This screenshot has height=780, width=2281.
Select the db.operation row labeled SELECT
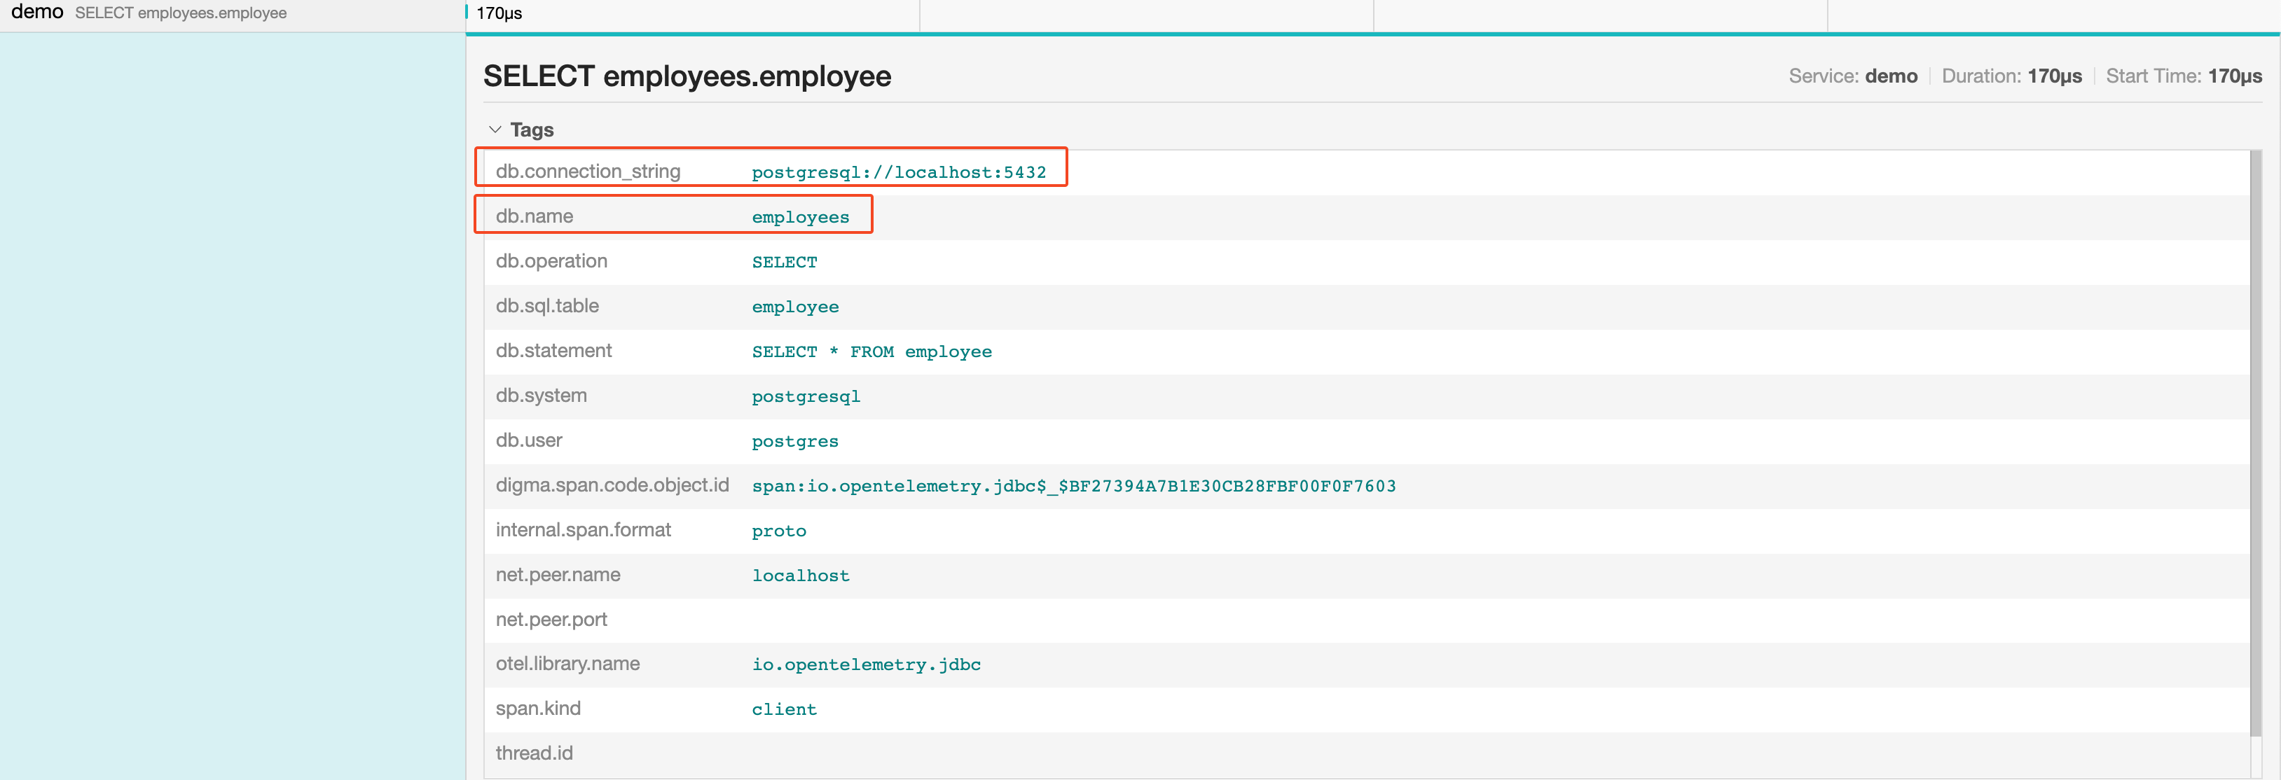[x=785, y=261]
